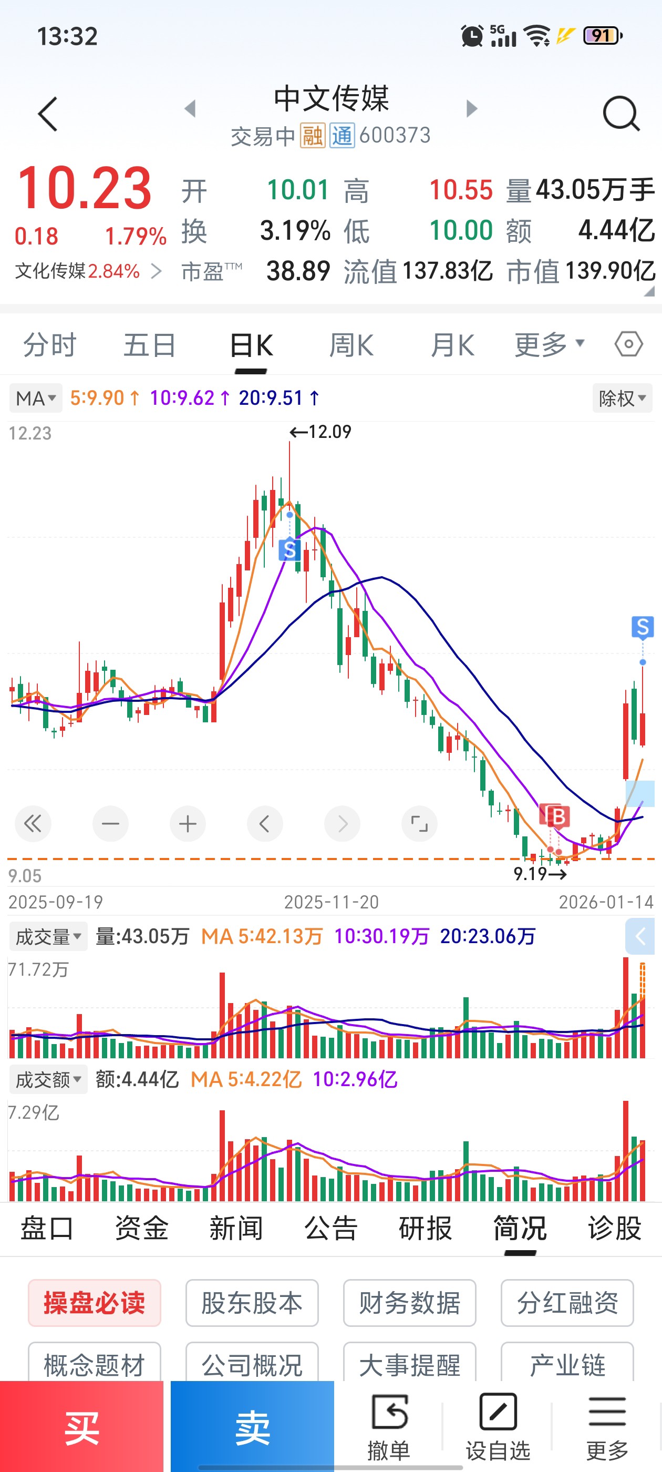
Task: Tap the blue 卖 sell button
Action: [252, 1426]
